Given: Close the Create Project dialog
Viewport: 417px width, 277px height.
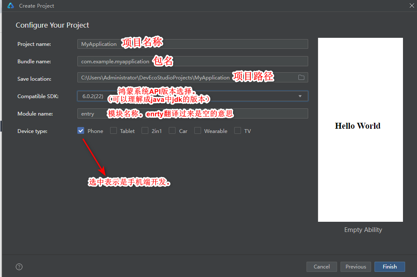Looking at the screenshot, I should [x=411, y=6].
